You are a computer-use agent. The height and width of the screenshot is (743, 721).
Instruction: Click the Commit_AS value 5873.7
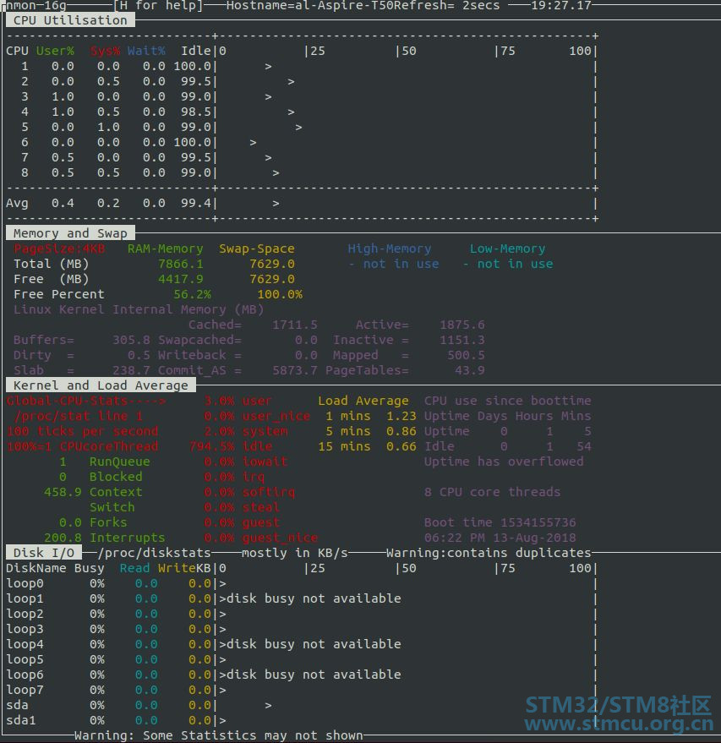[295, 370]
